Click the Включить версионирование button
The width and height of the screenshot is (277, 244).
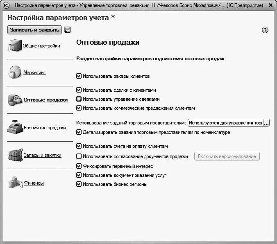(227, 156)
